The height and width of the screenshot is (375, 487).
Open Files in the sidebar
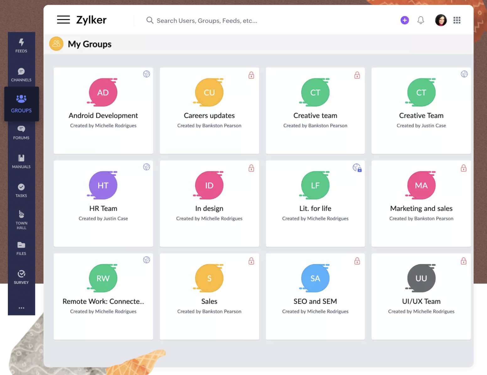[21, 248]
